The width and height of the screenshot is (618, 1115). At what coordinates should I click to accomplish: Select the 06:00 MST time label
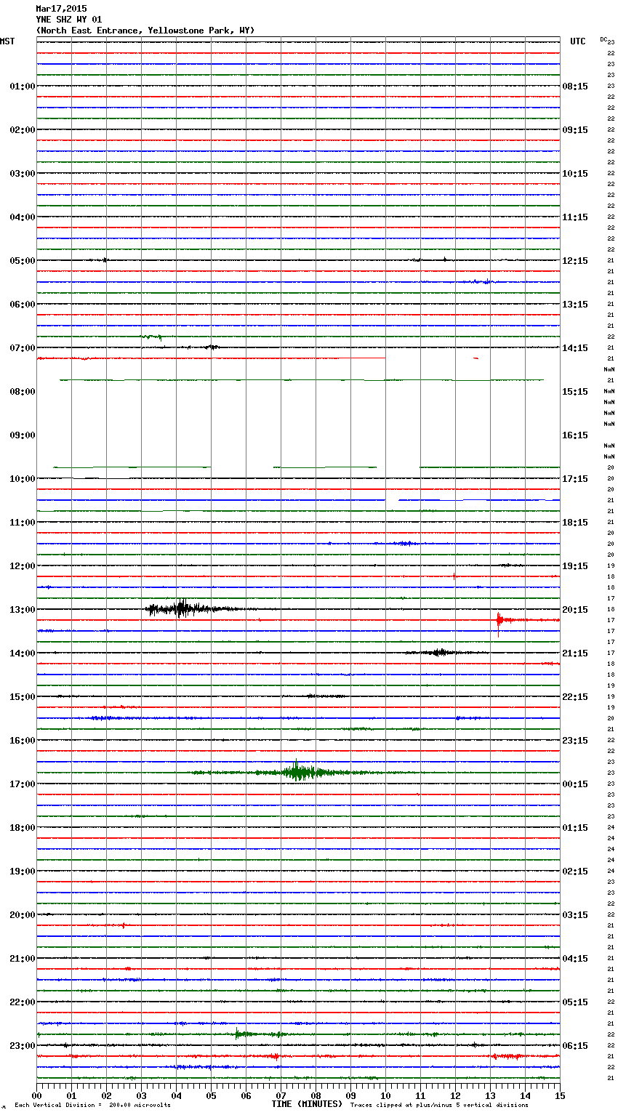click(x=23, y=304)
